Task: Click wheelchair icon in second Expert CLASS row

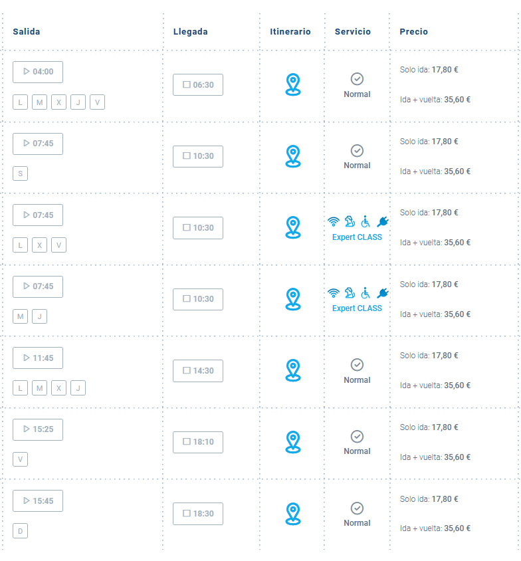Action: 365,293
